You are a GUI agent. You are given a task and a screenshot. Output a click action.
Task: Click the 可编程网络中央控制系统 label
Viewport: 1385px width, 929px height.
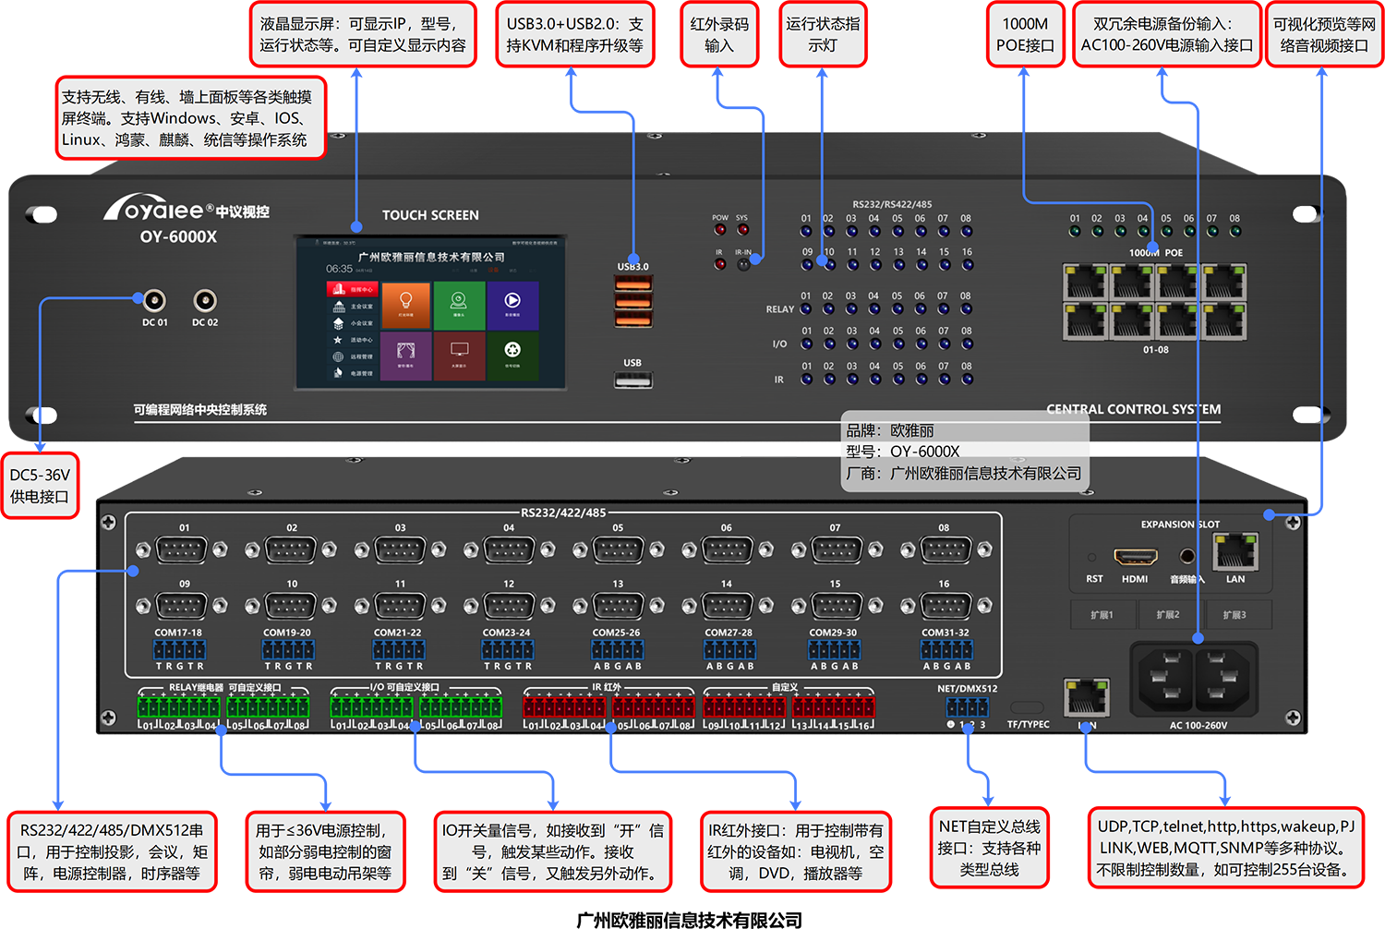point(199,409)
